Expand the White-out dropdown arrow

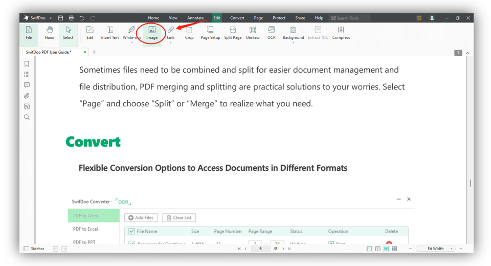[131, 43]
